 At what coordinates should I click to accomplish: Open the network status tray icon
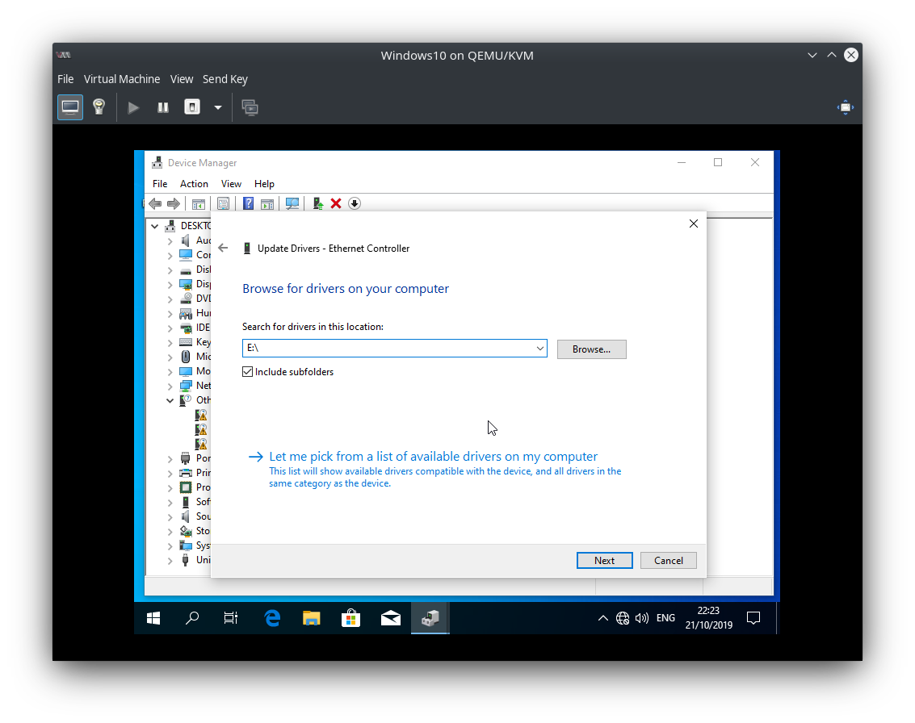(623, 618)
